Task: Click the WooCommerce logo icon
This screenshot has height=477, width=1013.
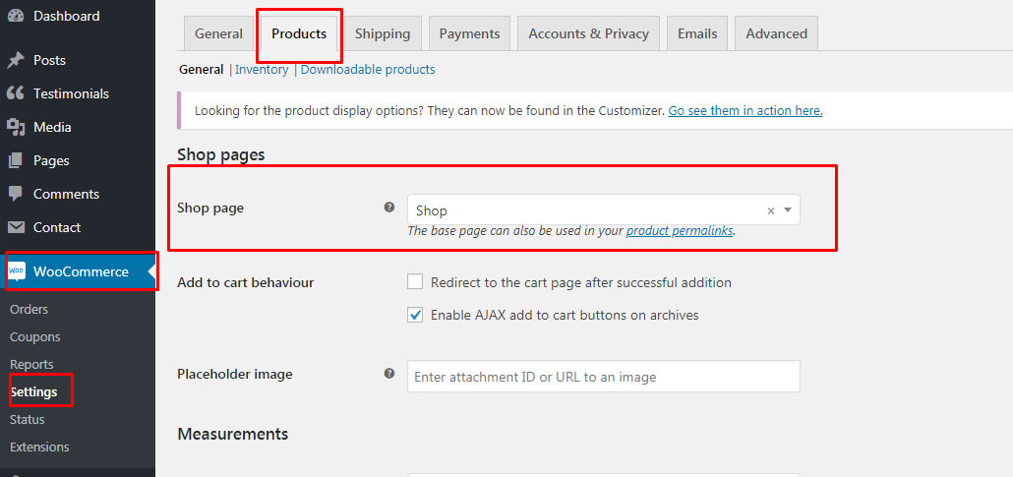Action: 17,271
